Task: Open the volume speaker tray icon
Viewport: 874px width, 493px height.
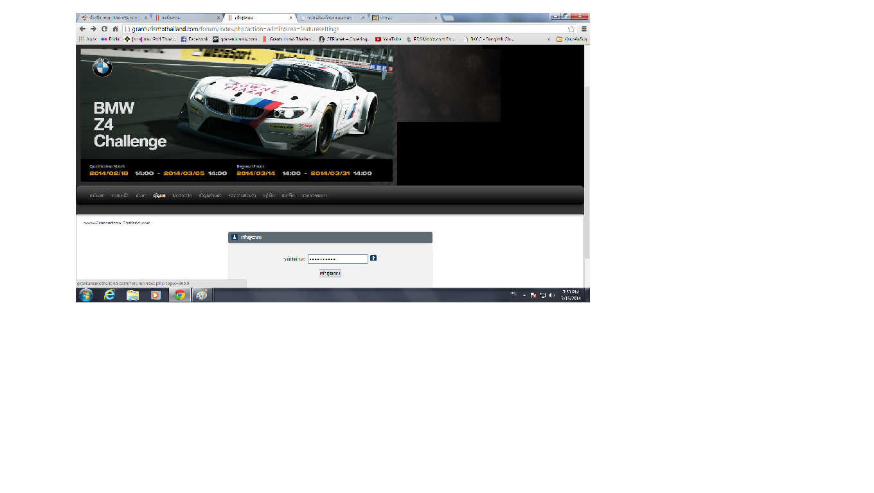Action: 551,295
